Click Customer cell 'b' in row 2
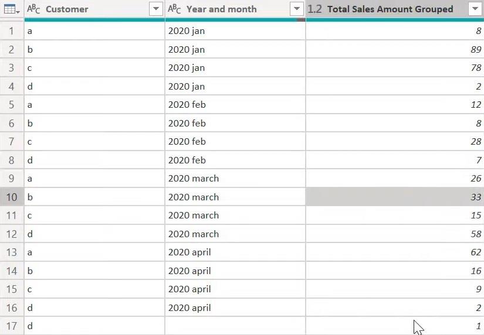This screenshot has width=484, height=335. [x=94, y=49]
